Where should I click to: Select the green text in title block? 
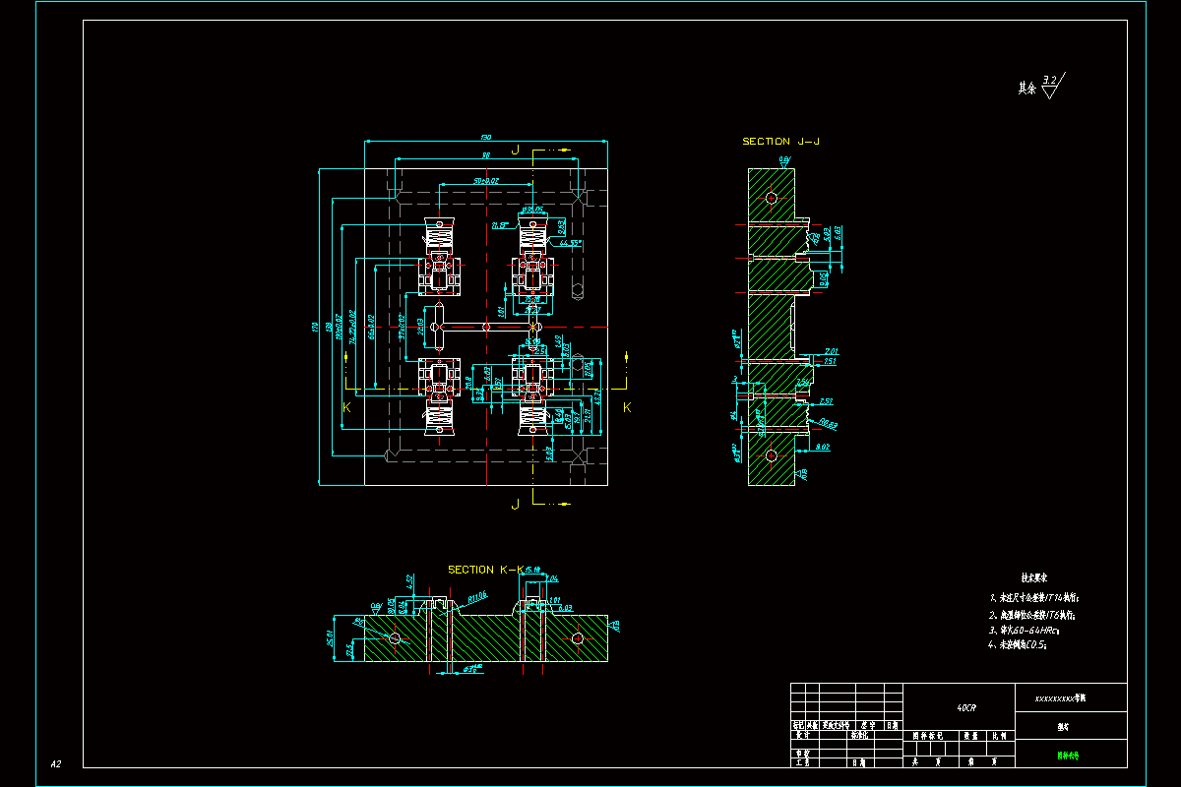click(x=1068, y=756)
